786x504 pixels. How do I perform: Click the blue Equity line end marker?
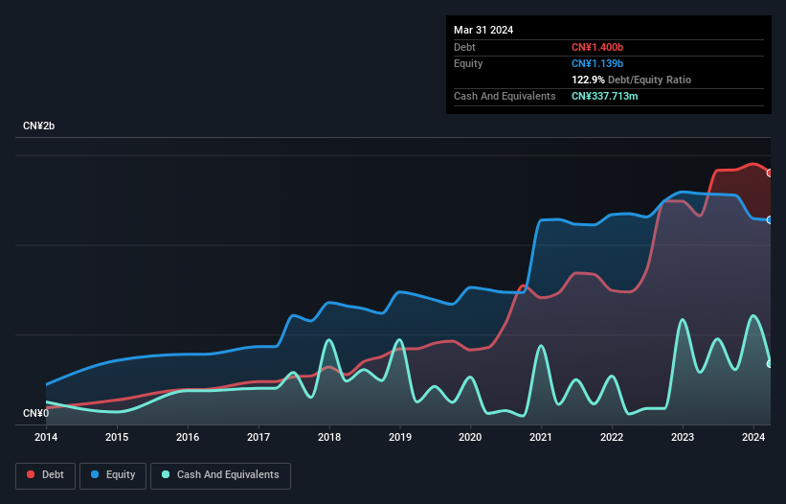(x=770, y=220)
